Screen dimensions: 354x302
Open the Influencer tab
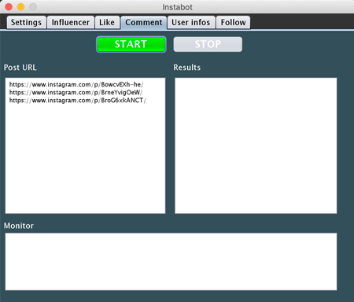coord(71,23)
